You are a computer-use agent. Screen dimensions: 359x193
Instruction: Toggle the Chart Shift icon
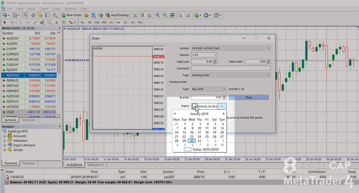(x=188, y=15)
